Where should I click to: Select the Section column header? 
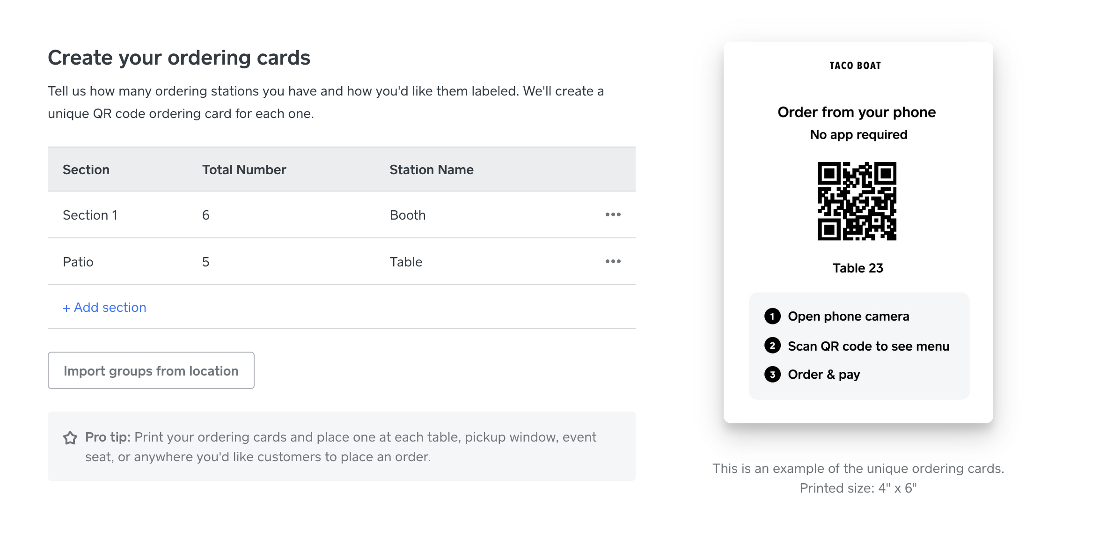click(86, 170)
